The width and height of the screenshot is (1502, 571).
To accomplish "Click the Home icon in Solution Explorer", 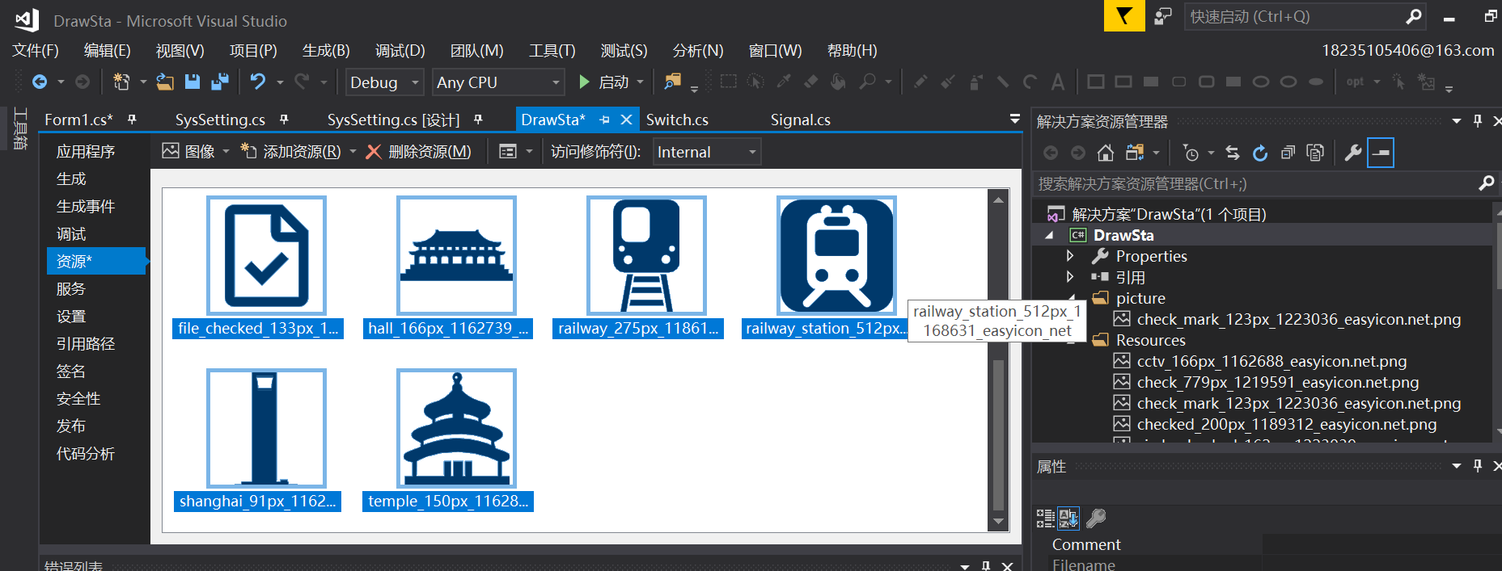I will point(1106,153).
